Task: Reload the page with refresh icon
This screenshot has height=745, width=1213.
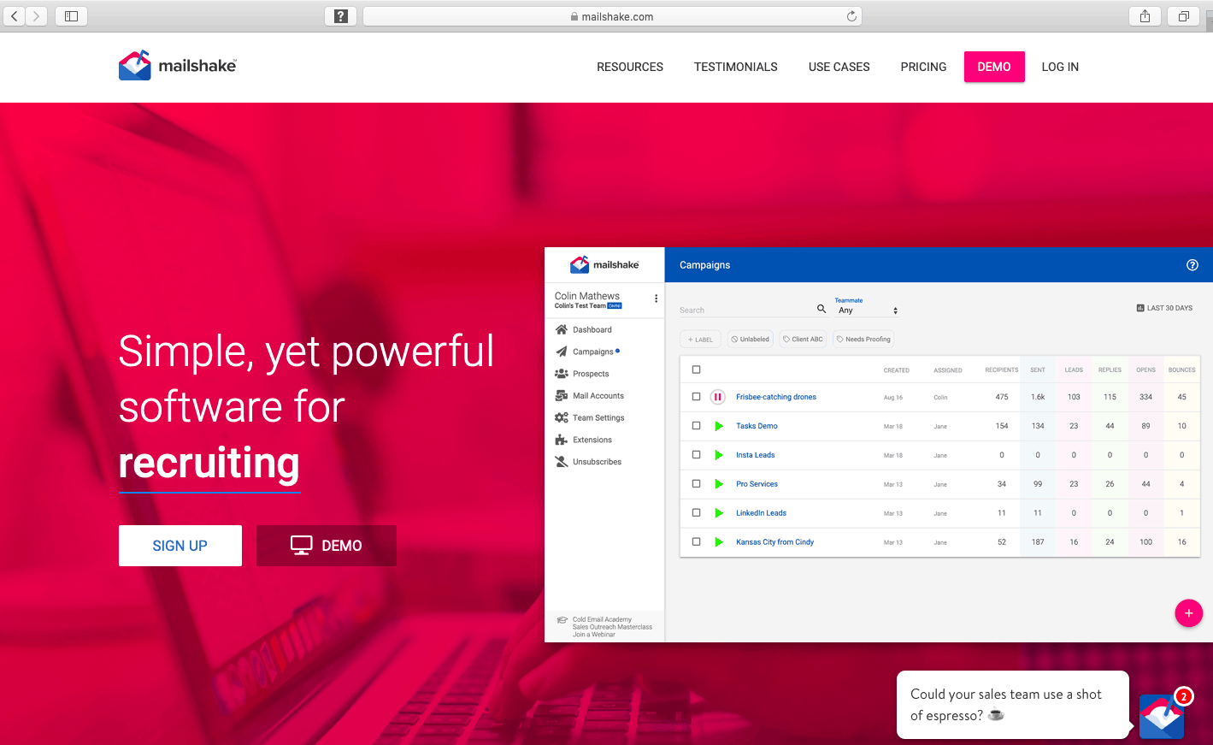Action: coord(851,16)
